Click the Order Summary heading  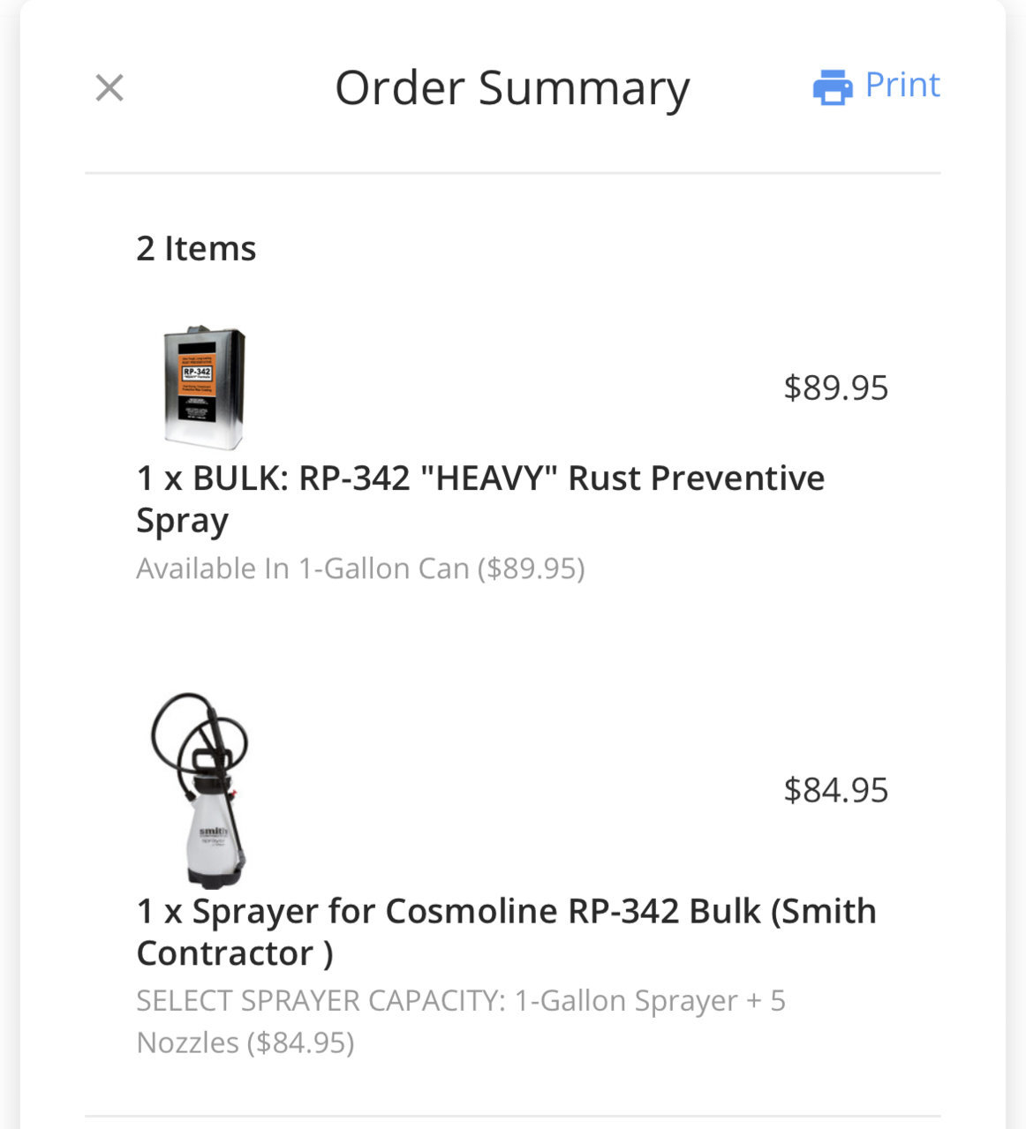coord(512,88)
